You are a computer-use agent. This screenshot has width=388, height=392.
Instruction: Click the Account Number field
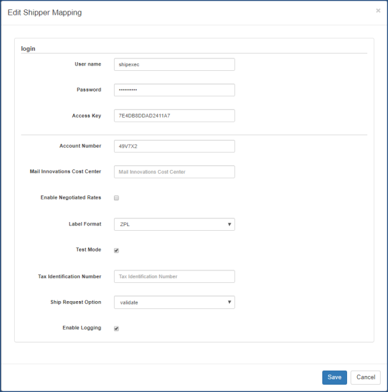(174, 146)
